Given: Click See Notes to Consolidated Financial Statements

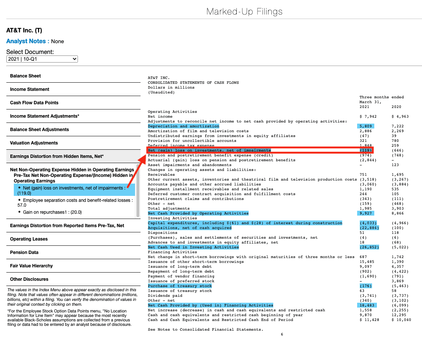Looking at the screenshot, I should [x=206, y=329].
